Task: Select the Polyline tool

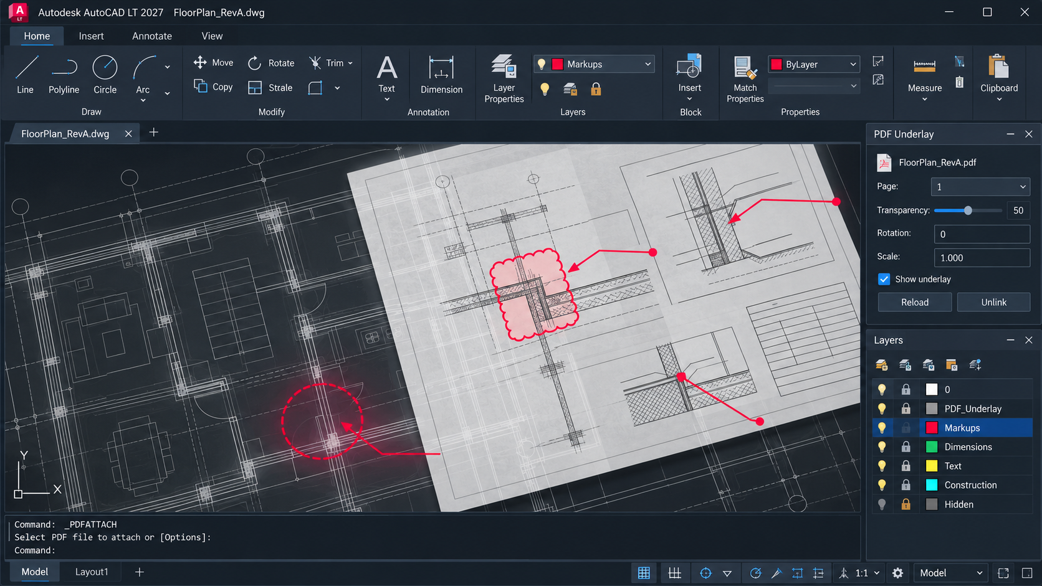Action: 64,75
